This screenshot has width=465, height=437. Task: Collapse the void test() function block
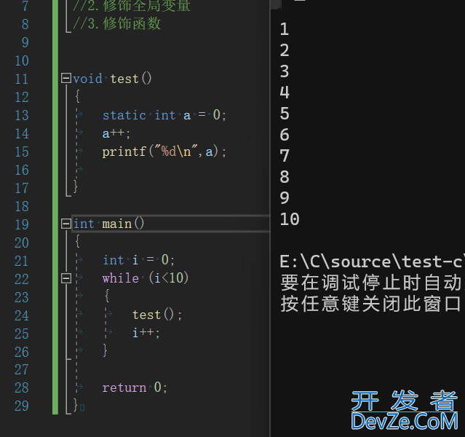click(65, 78)
